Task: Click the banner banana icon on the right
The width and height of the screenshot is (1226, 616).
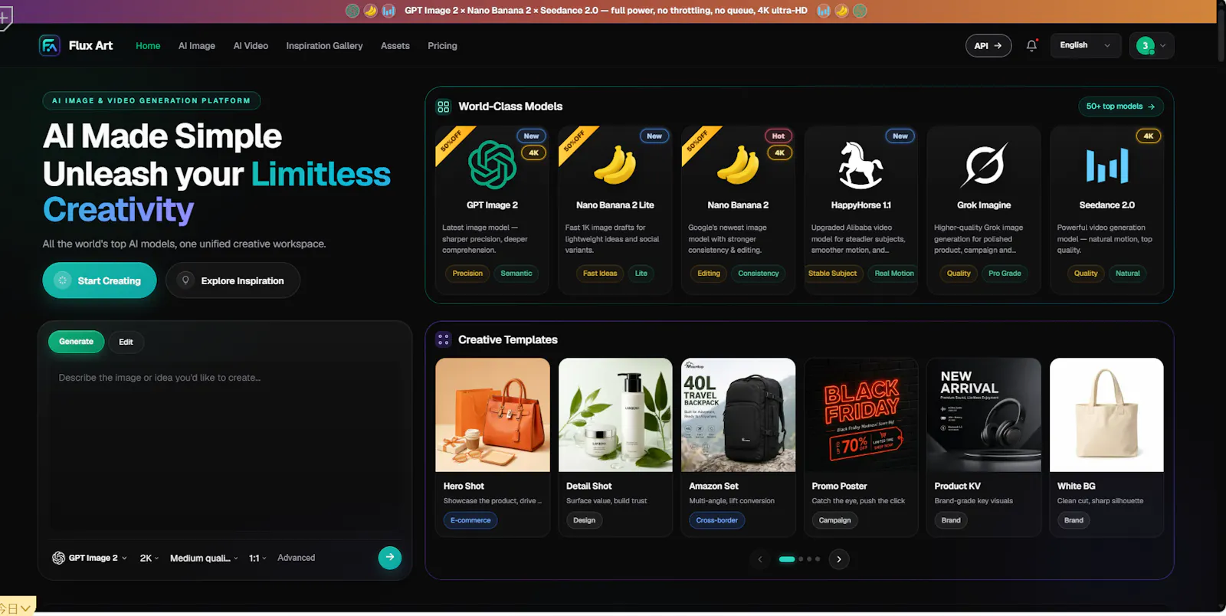Action: (x=841, y=11)
